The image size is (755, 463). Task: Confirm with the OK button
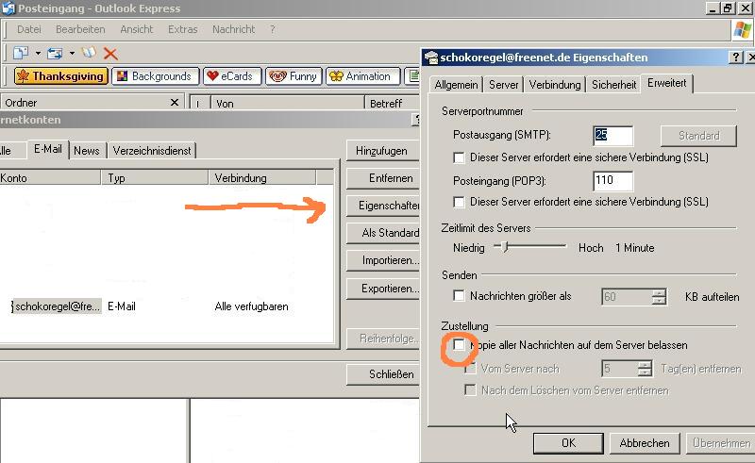click(x=568, y=443)
